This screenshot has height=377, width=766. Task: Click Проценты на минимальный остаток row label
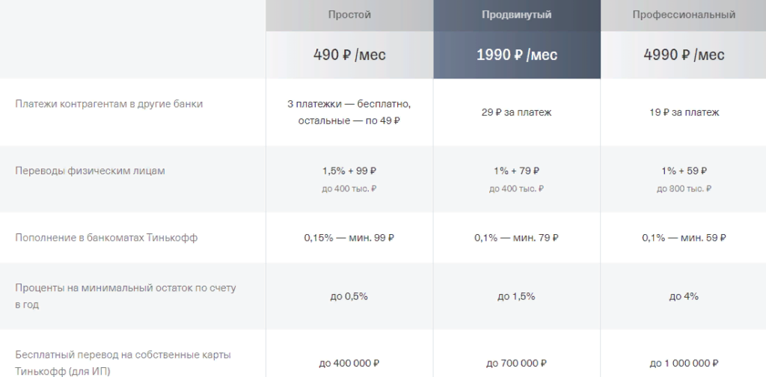click(x=126, y=296)
